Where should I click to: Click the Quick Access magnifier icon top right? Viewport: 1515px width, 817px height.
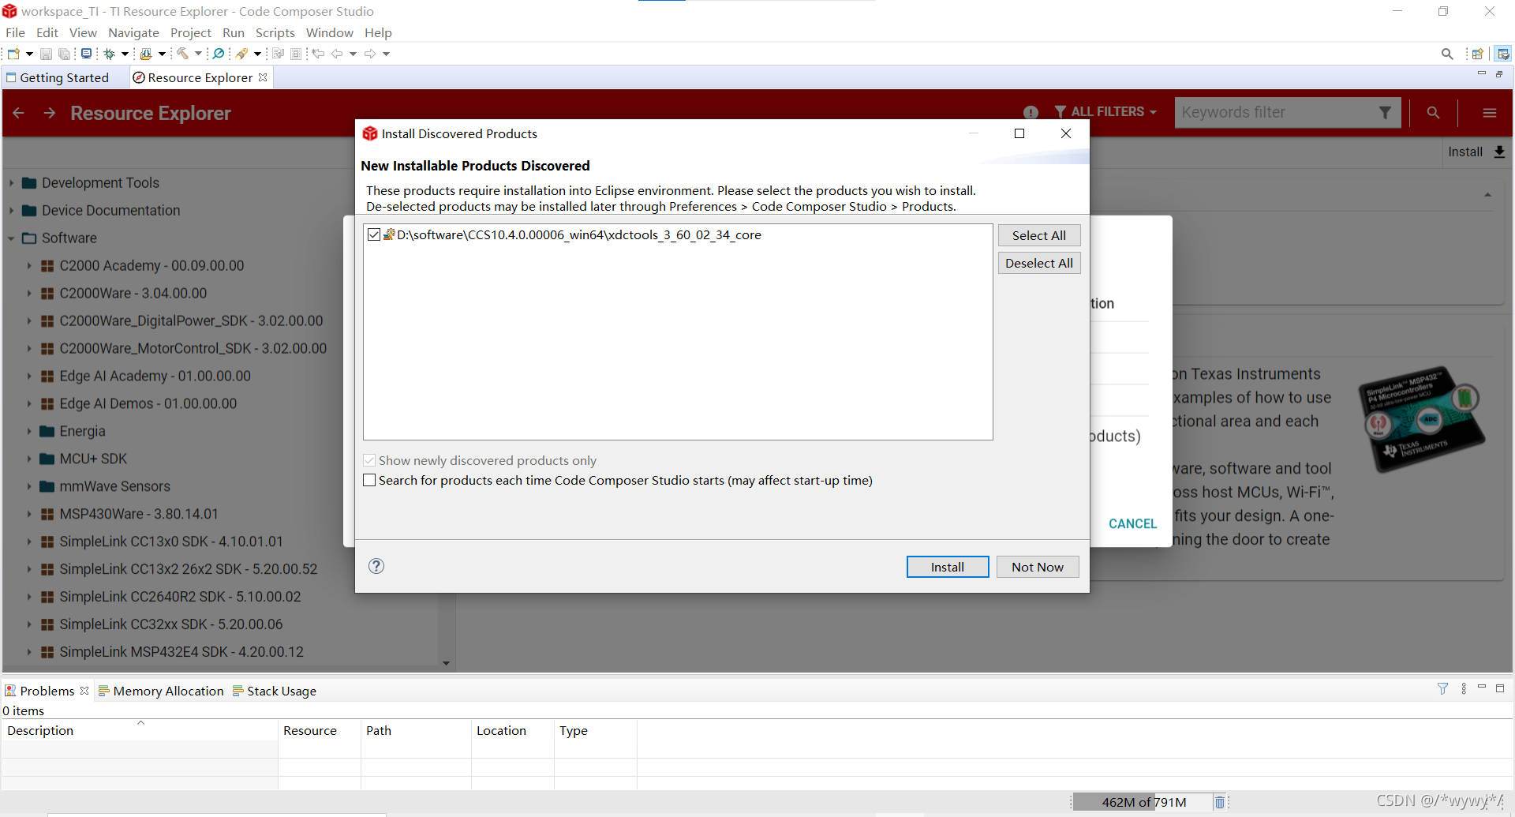coord(1447,54)
